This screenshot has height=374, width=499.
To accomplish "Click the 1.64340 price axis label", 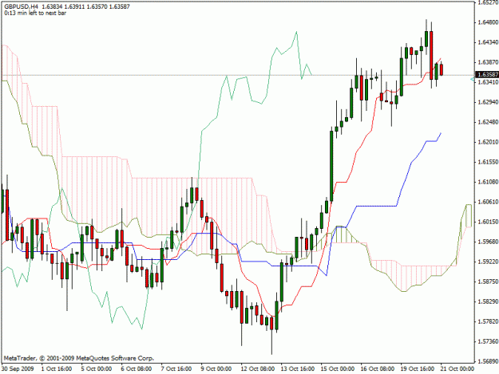I will (x=488, y=42).
